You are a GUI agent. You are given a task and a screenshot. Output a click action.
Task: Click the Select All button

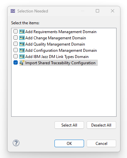(x=69, y=125)
